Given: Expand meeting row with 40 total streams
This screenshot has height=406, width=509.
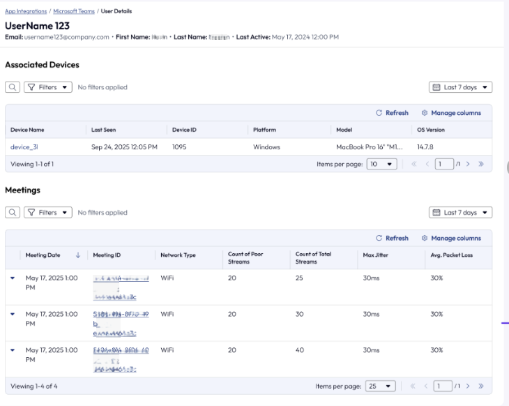Looking at the screenshot, I should point(13,350).
